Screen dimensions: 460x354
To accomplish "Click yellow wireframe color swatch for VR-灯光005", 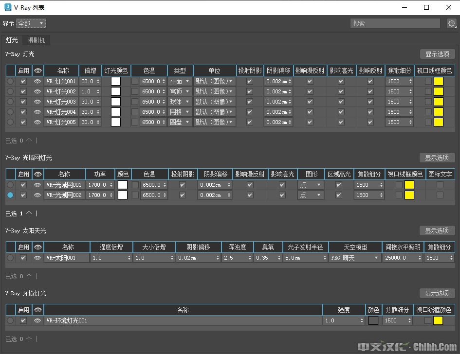I will 438,123.
